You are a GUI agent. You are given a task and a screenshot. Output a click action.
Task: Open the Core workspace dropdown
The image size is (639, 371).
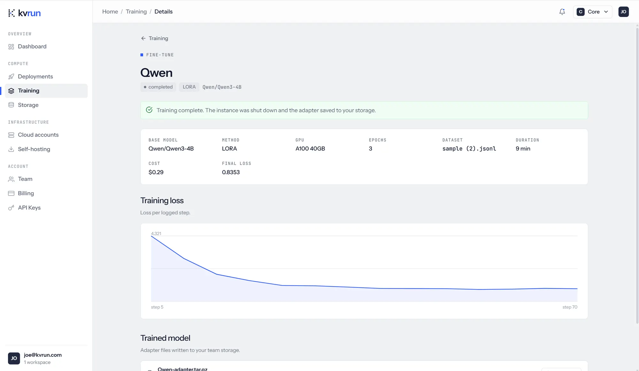point(592,12)
